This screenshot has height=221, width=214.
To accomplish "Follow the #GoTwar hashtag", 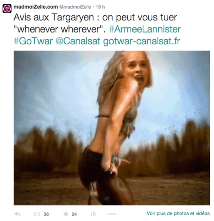I will point(33,41).
